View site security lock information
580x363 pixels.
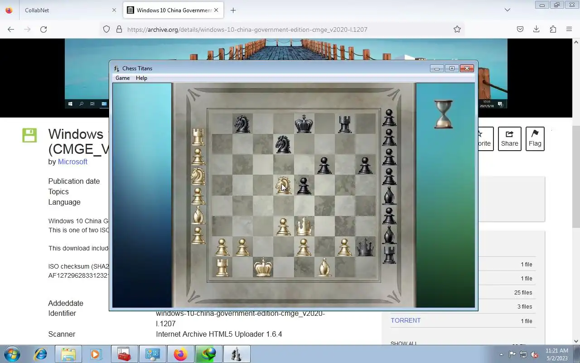coord(119,29)
